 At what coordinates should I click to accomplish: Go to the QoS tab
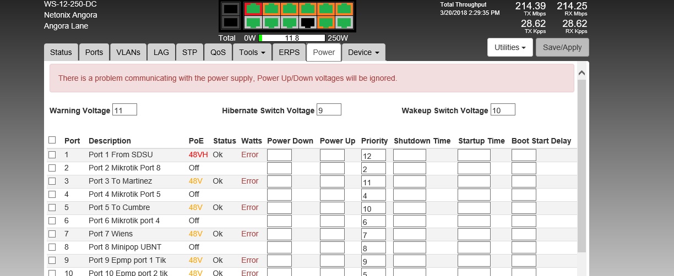pos(218,52)
